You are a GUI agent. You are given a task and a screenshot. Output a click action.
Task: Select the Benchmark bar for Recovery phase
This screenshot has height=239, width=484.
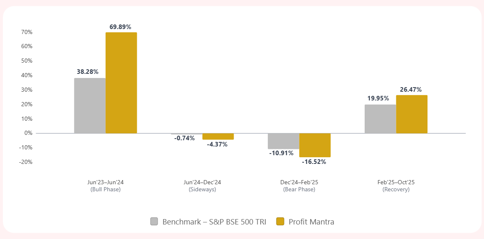[380, 119]
